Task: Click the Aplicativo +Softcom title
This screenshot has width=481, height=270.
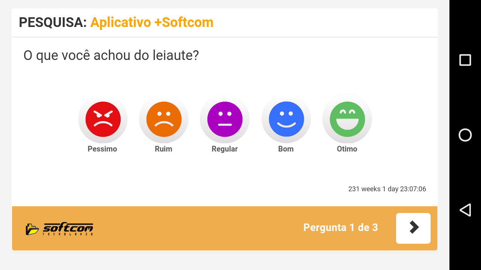Action: [x=152, y=22]
